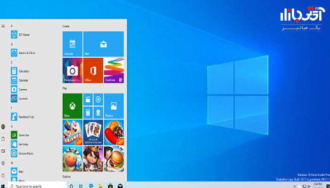Click the 'C' letter header
The image size is (330, 188).
coord(12,63)
